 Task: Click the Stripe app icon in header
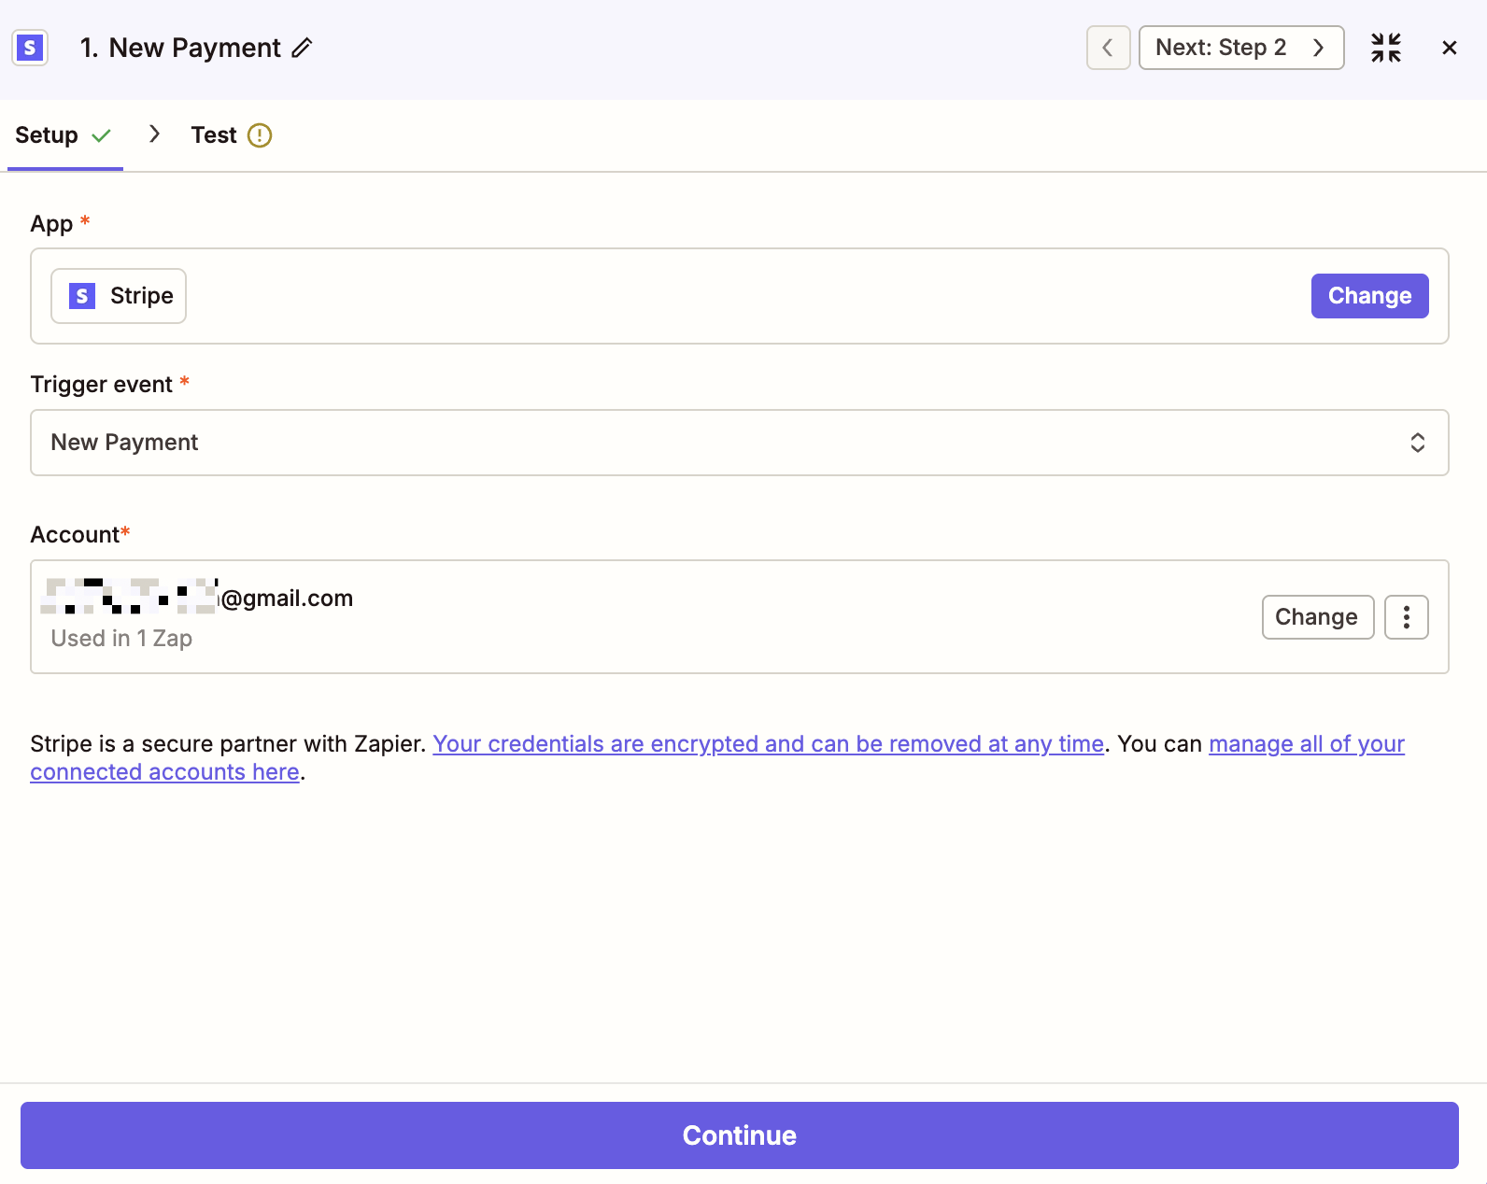pyautogui.click(x=30, y=48)
